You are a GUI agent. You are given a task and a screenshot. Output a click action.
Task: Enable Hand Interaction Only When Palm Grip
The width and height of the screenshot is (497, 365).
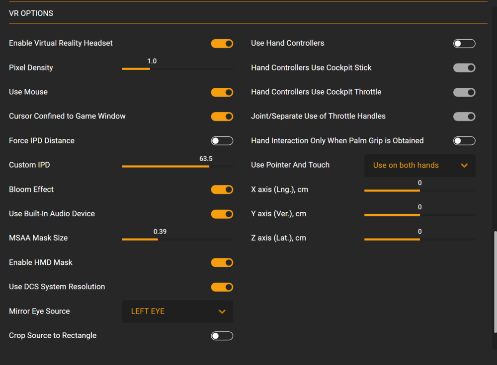click(x=464, y=141)
